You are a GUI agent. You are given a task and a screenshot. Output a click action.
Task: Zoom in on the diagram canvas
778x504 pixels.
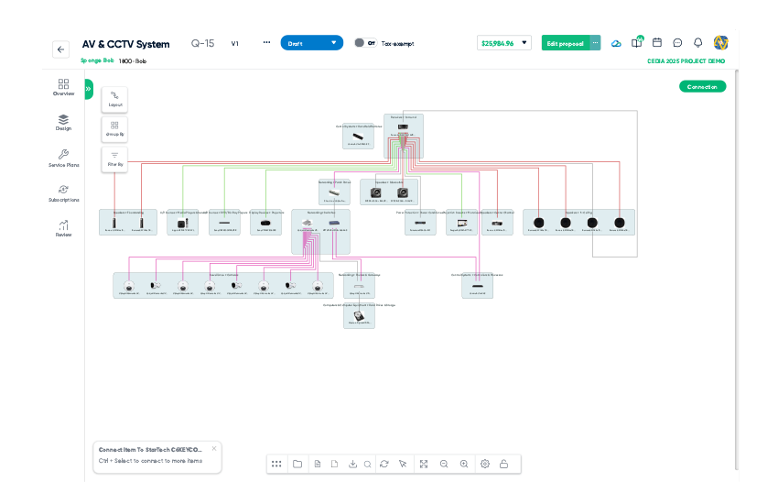pos(464,465)
